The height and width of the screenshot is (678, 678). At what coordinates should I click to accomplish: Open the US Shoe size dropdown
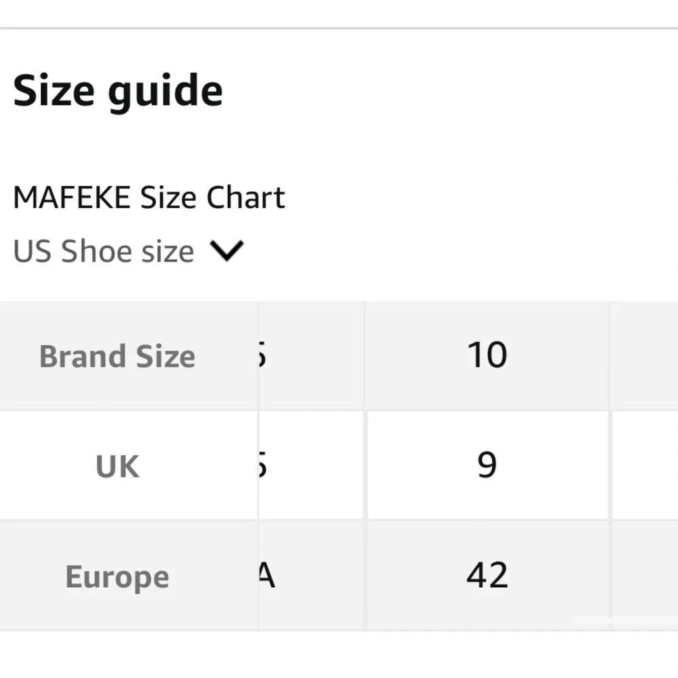128,252
